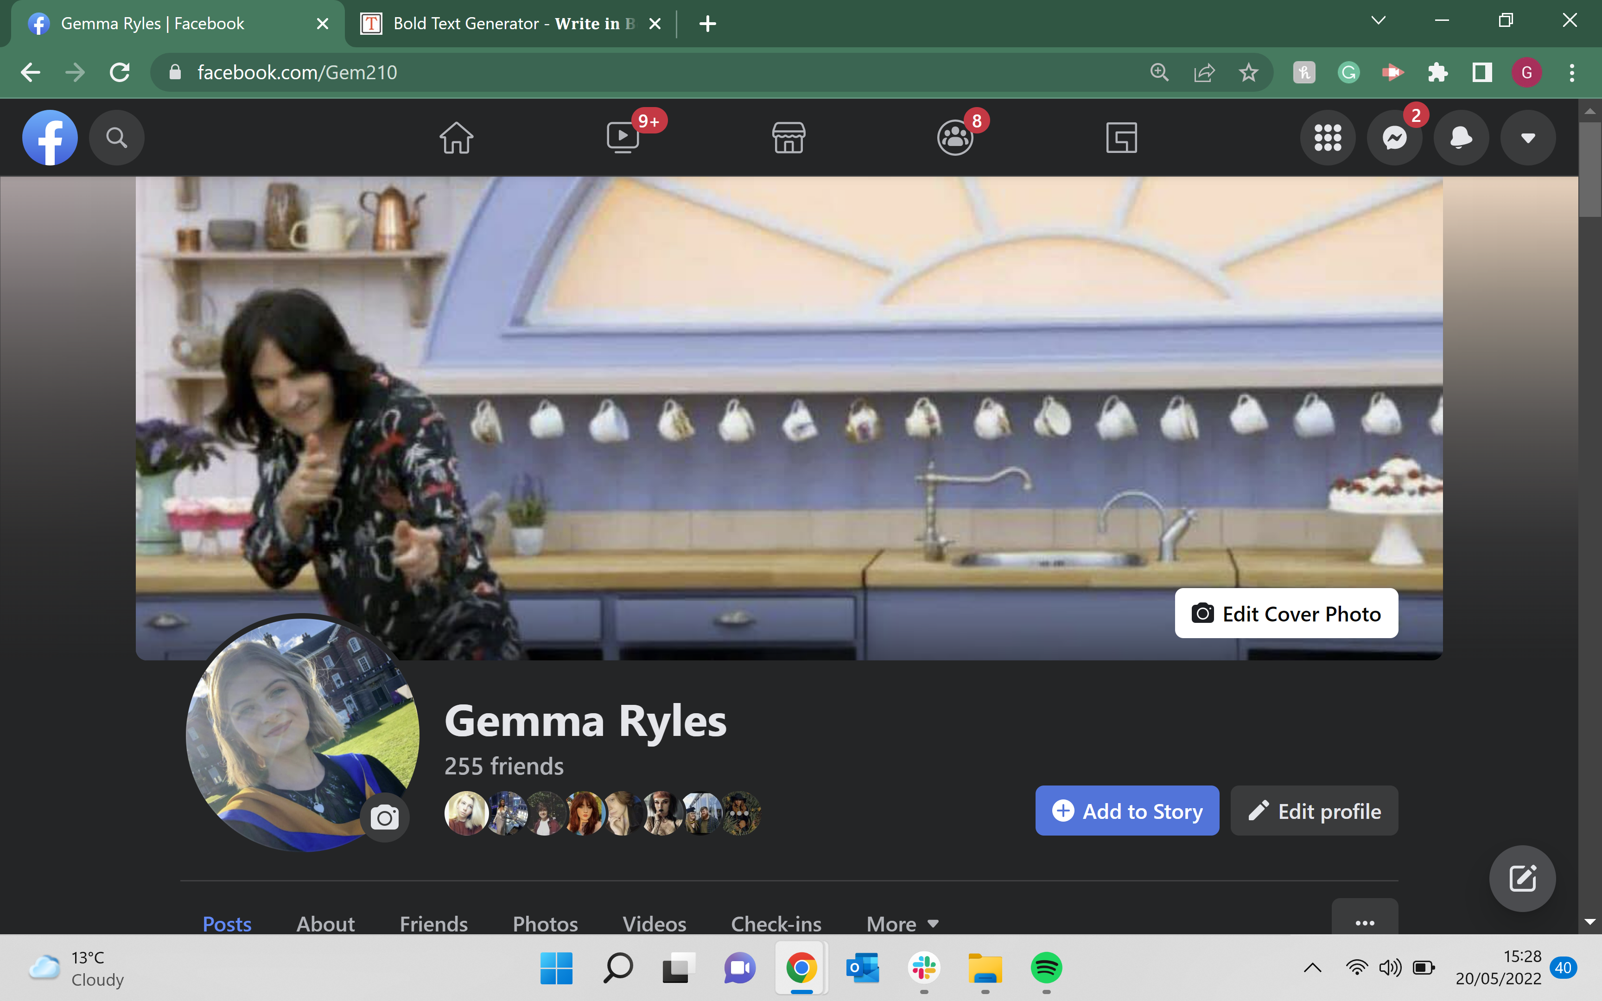Open the tab search chevron
1602x1001 pixels.
[x=1378, y=20]
